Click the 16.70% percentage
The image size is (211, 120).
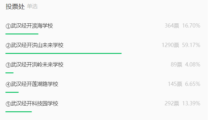191,26
